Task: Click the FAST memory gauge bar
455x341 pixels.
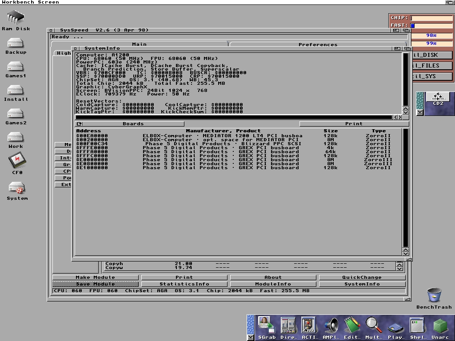Action: 431,25
